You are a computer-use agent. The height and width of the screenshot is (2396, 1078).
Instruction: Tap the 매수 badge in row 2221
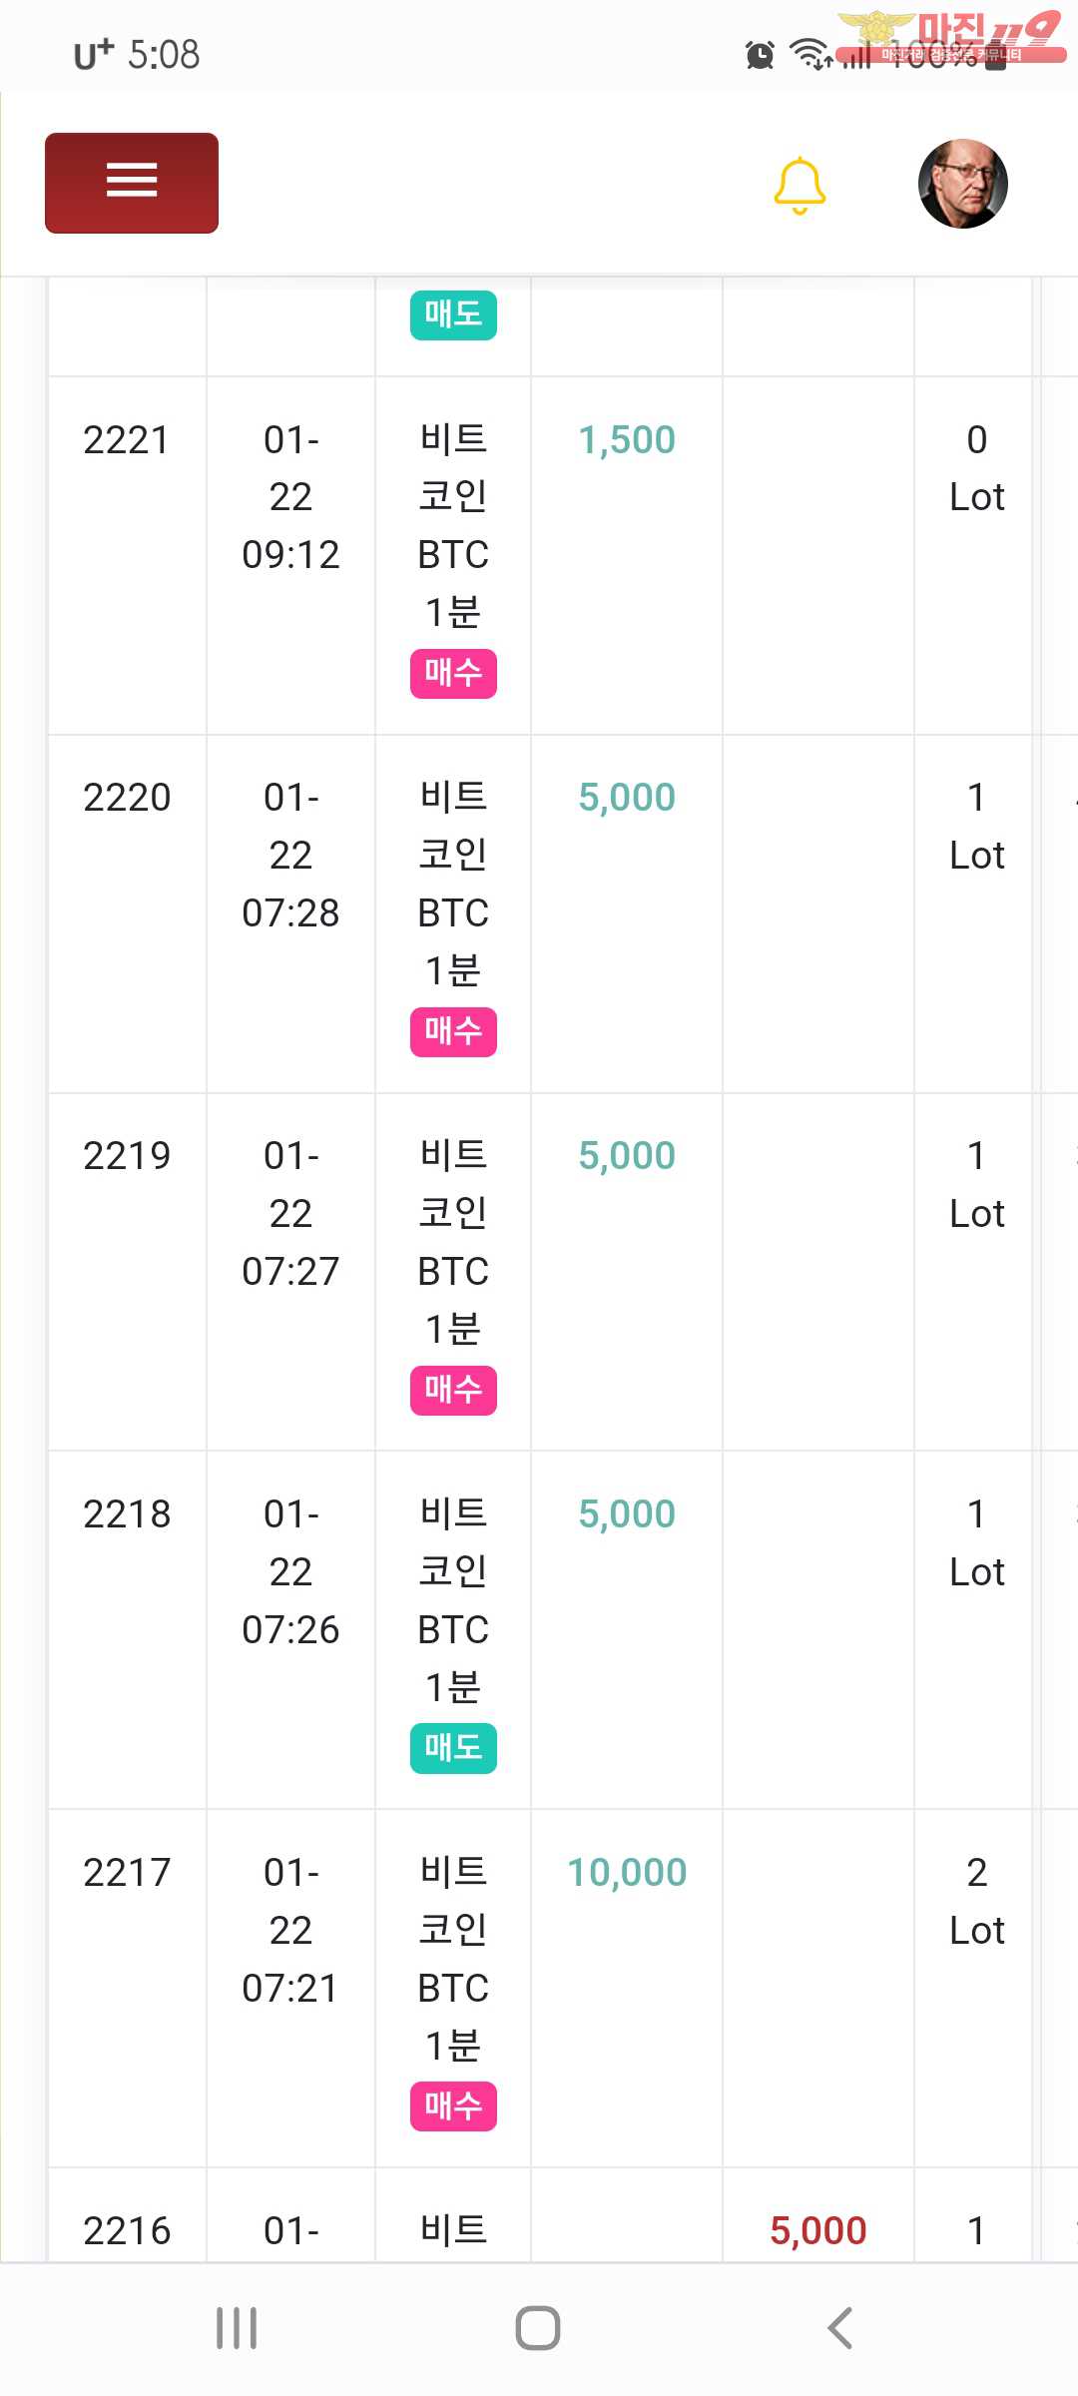[x=453, y=674]
